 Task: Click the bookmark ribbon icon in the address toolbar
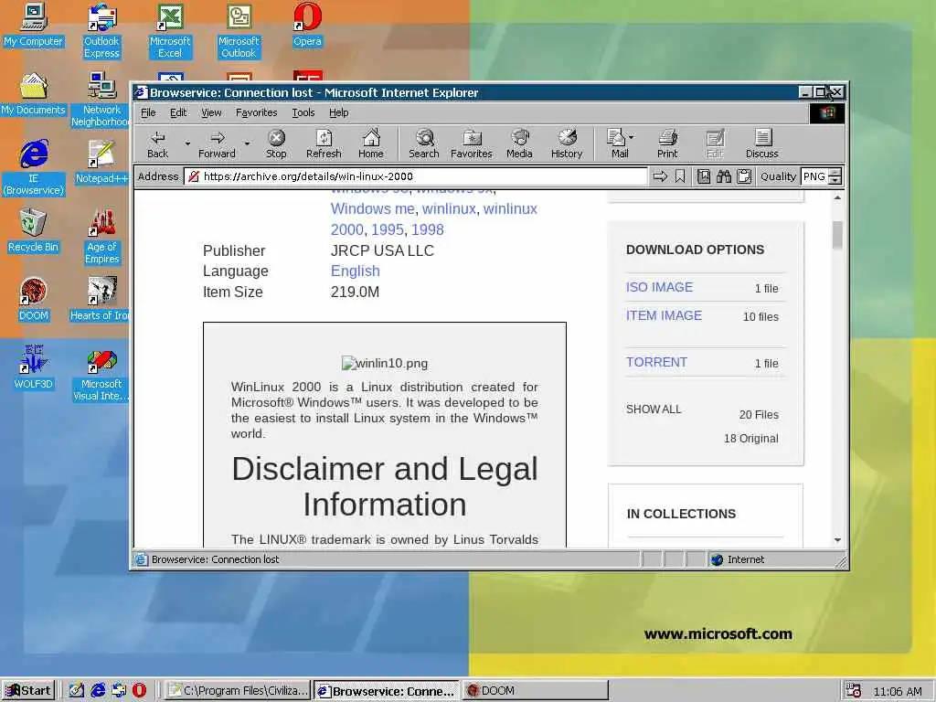tap(680, 176)
